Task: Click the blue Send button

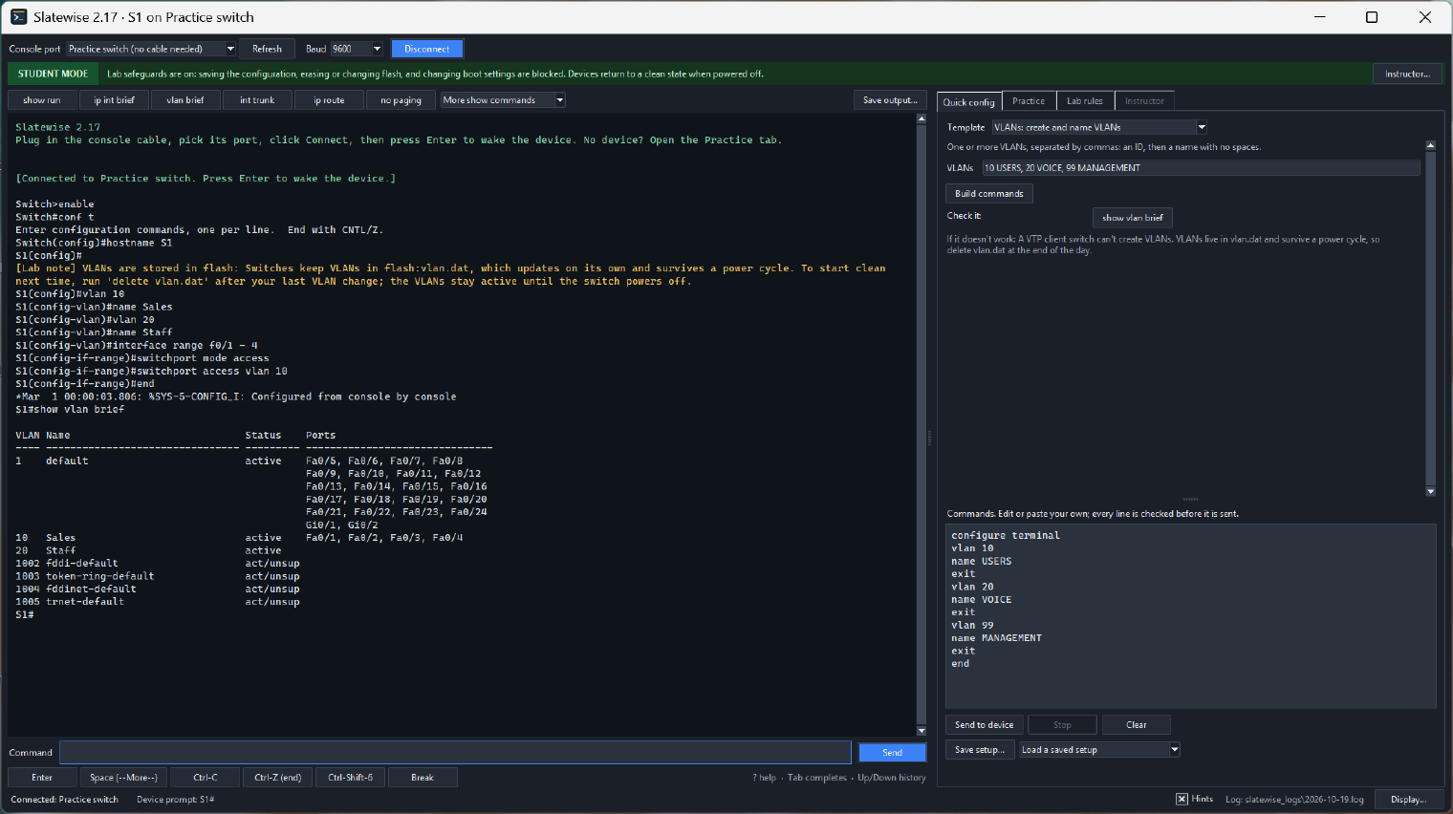Action: point(892,753)
